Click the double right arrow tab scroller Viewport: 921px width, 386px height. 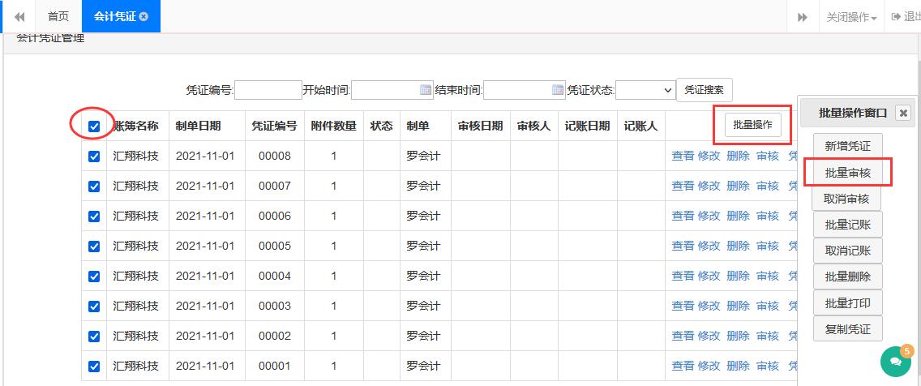(x=803, y=16)
